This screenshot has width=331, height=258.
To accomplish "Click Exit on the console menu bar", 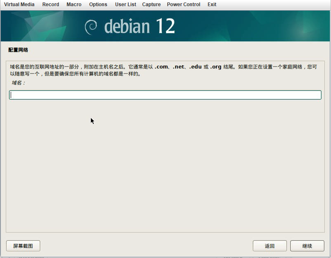I will click(212, 5).
